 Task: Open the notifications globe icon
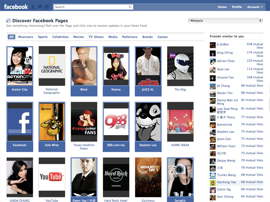[x=46, y=7]
